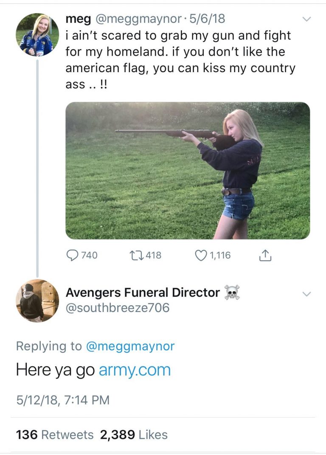This screenshot has height=455, width=326.
Task: Expand the options chevron on meg's tweet
Action: click(306, 19)
